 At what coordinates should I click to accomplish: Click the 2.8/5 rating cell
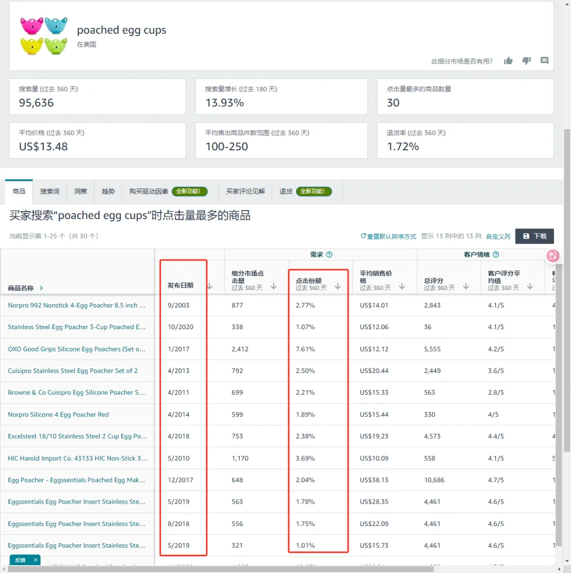496,392
